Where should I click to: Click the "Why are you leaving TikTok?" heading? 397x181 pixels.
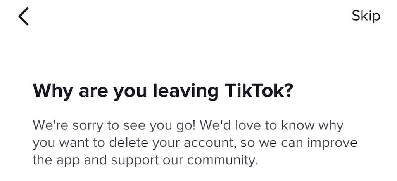162,90
